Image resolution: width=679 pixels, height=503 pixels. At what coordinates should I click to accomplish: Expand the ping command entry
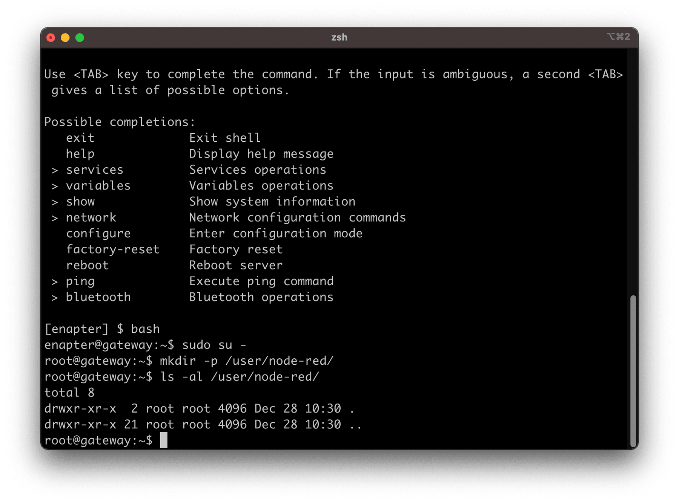[x=80, y=281]
